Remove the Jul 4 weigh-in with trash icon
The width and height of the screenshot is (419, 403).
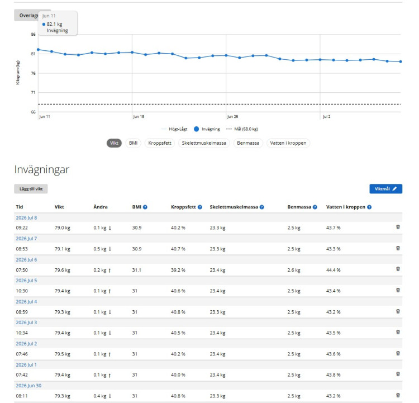(x=398, y=311)
